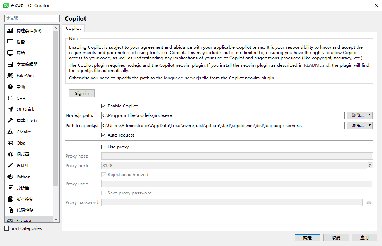Open the 构建套件(Kit) category icon
The image size is (382, 246).
pyautogui.click(x=10, y=31)
